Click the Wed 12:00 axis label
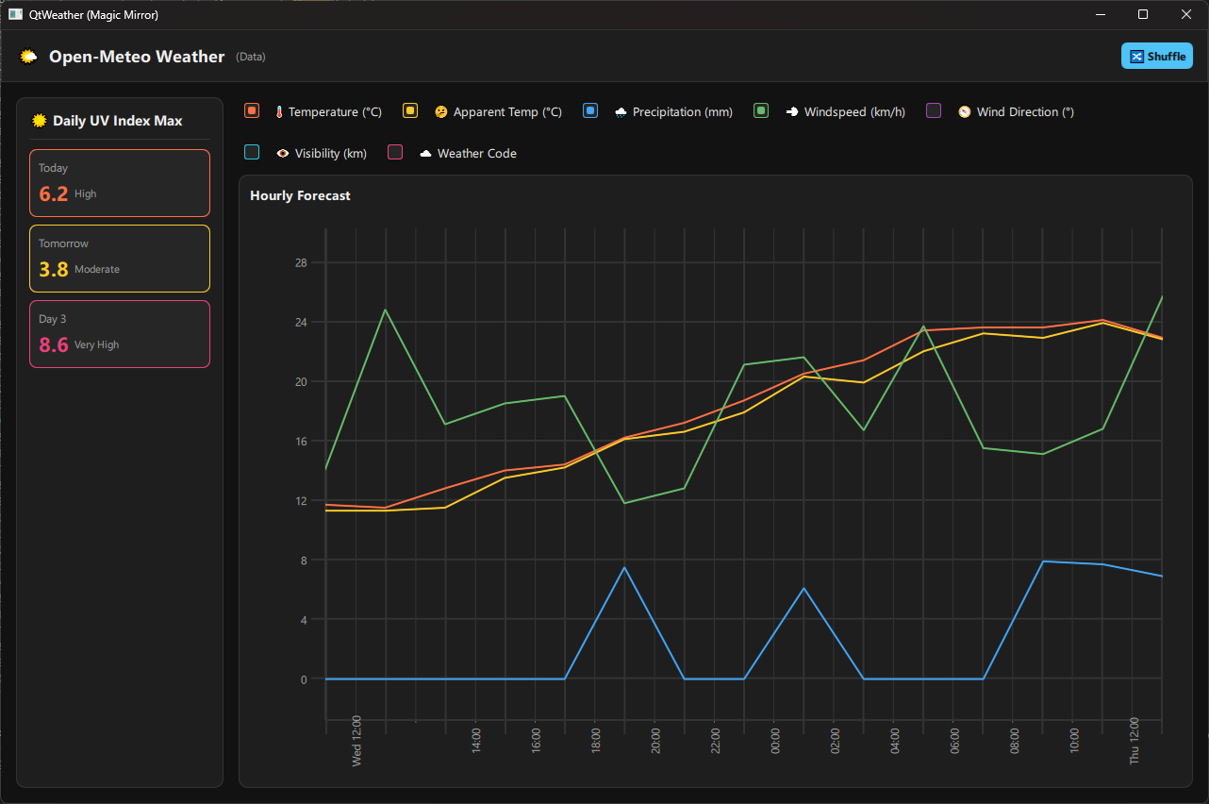The image size is (1209, 804). 356,742
